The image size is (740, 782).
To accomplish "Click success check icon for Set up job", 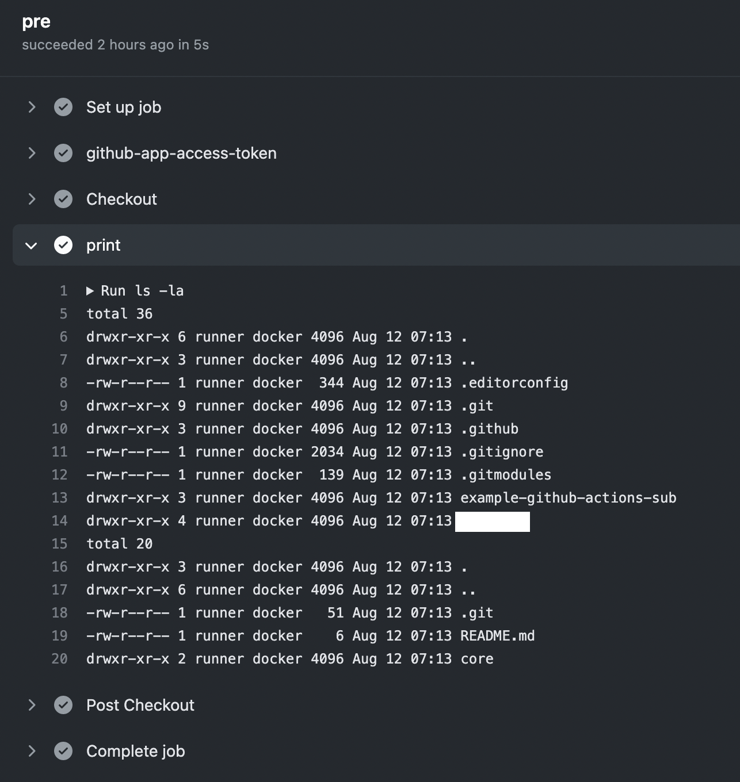I will 63,107.
